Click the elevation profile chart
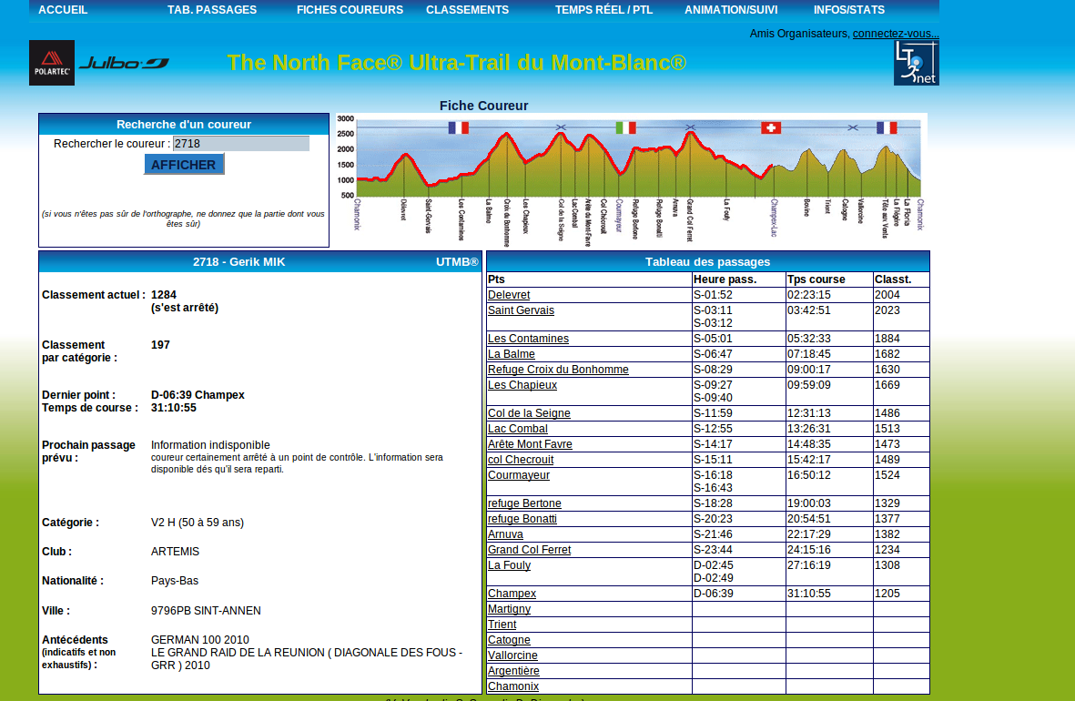The height and width of the screenshot is (701, 1075). click(631, 179)
